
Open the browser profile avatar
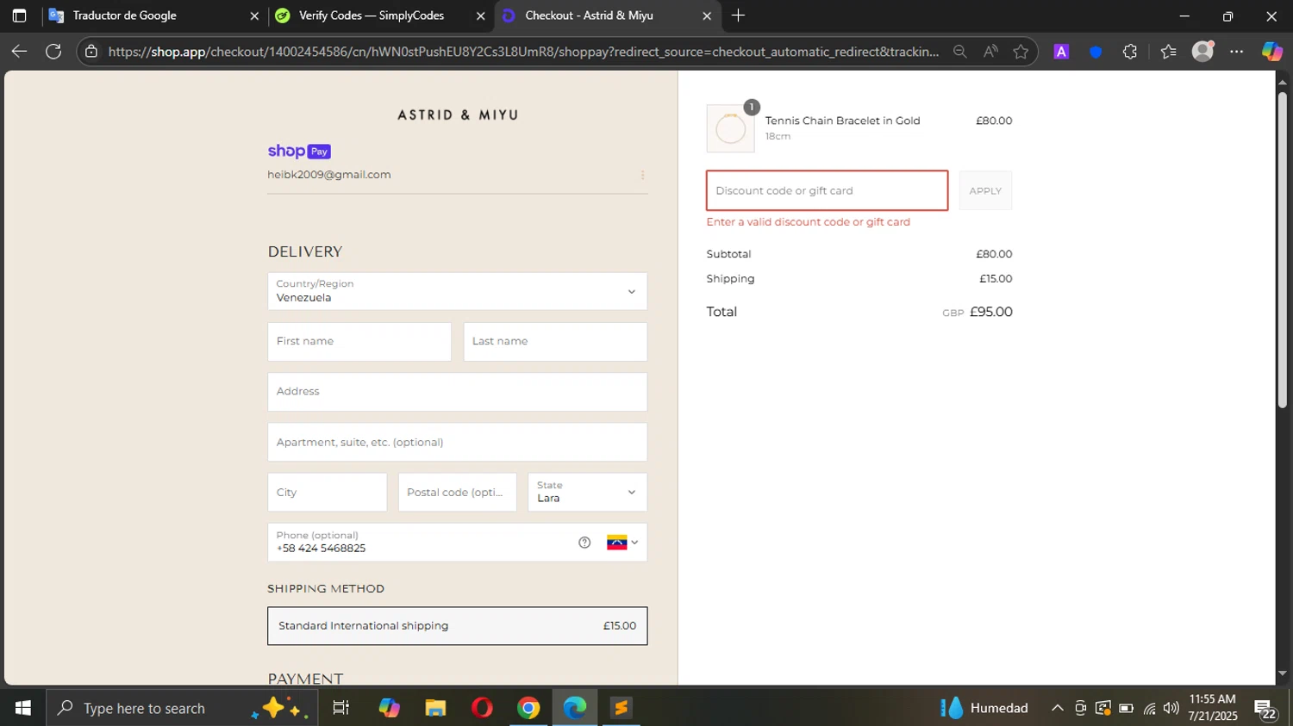tap(1202, 52)
